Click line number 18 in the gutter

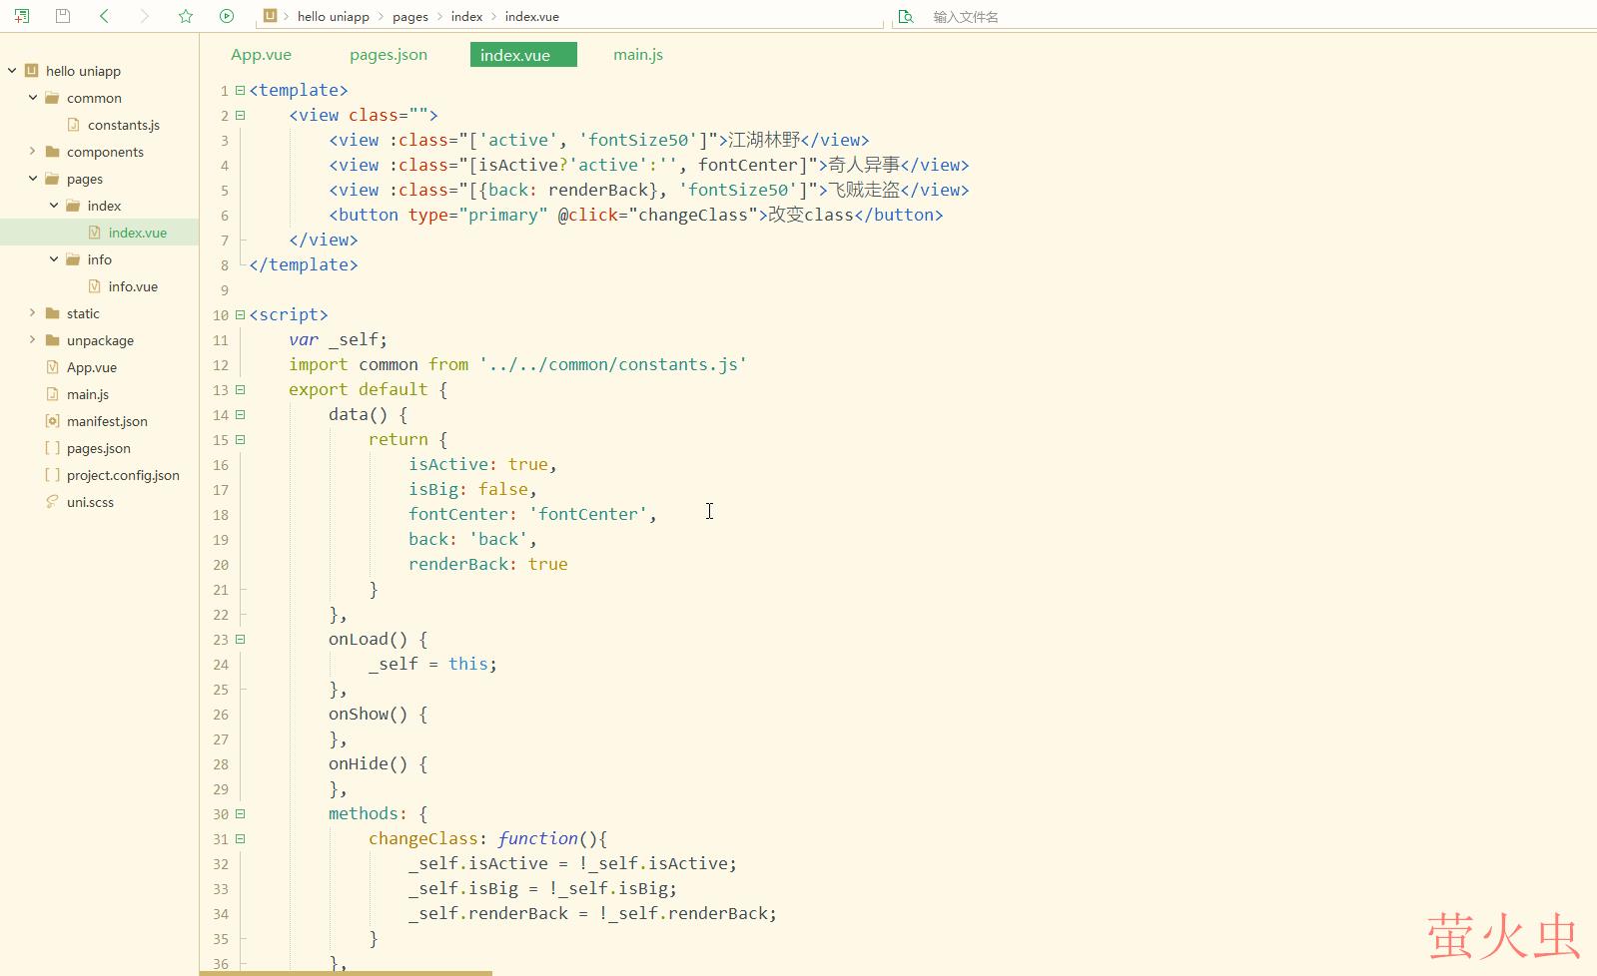221,515
